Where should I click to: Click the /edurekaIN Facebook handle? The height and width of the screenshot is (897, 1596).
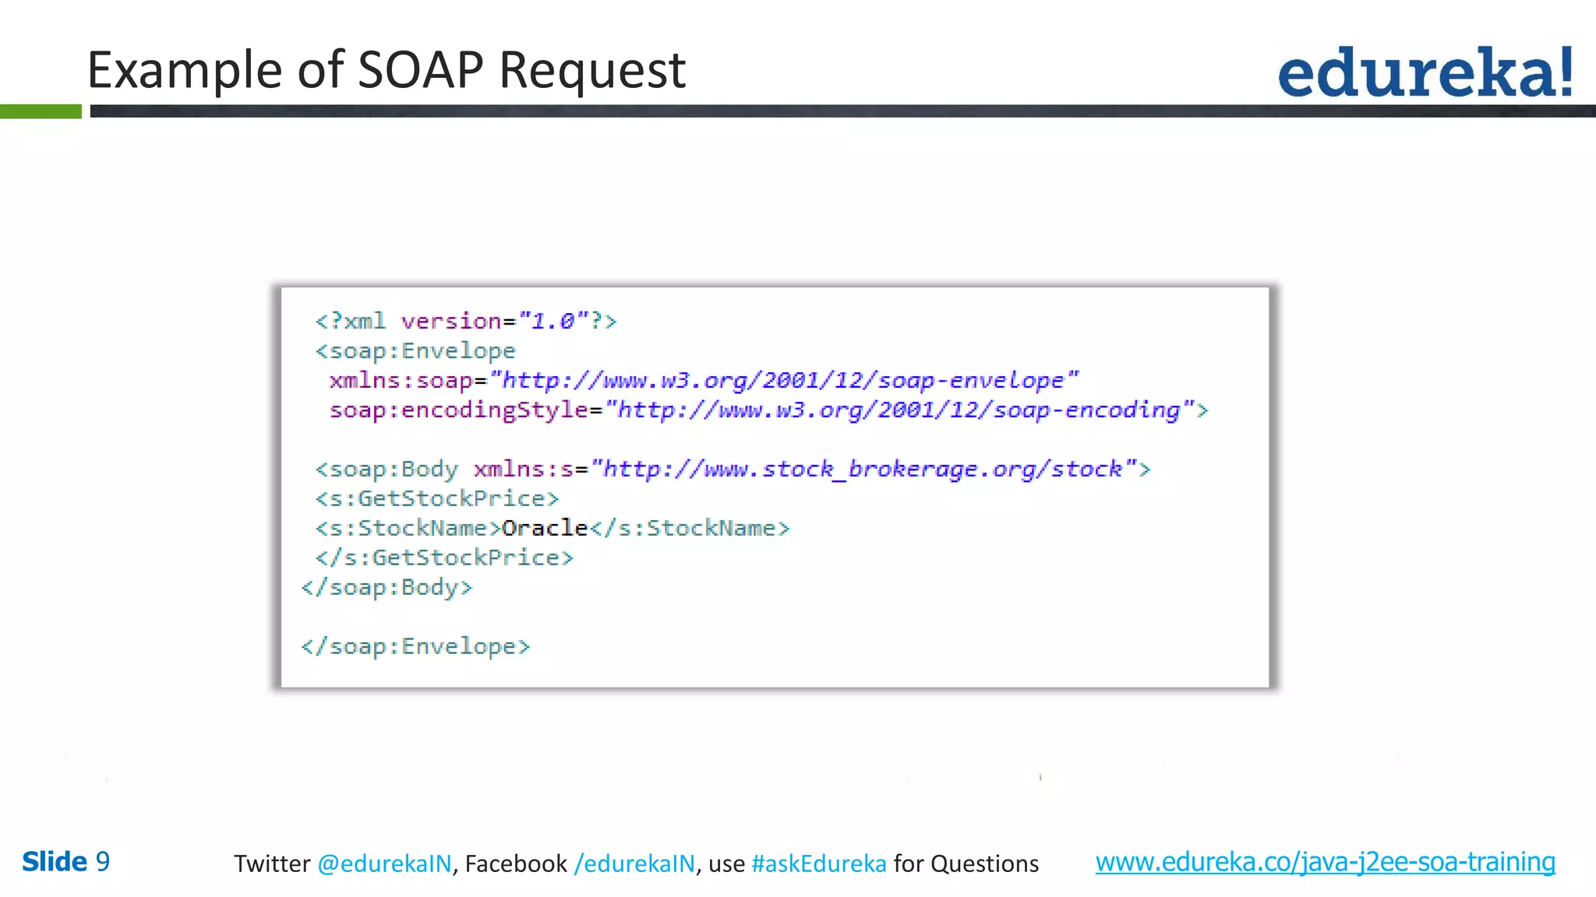pos(634,864)
